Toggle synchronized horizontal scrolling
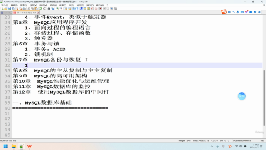266x150 pixels. tap(69, 8)
